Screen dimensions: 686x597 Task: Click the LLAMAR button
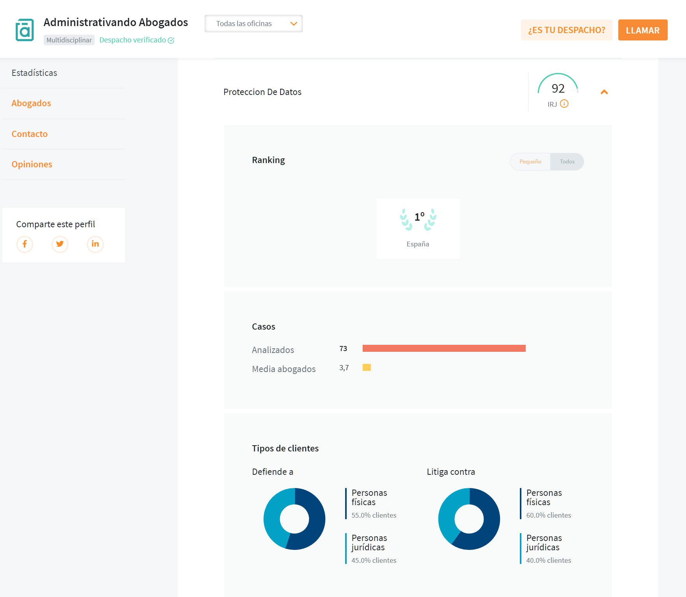(642, 30)
